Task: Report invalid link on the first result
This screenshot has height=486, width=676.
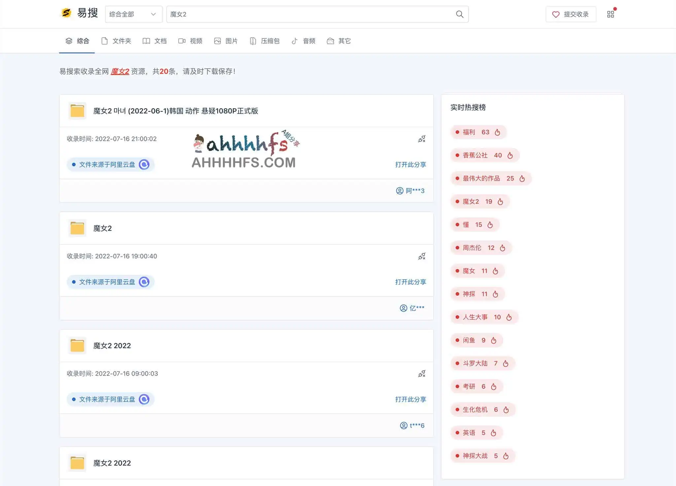Action: coord(422,139)
